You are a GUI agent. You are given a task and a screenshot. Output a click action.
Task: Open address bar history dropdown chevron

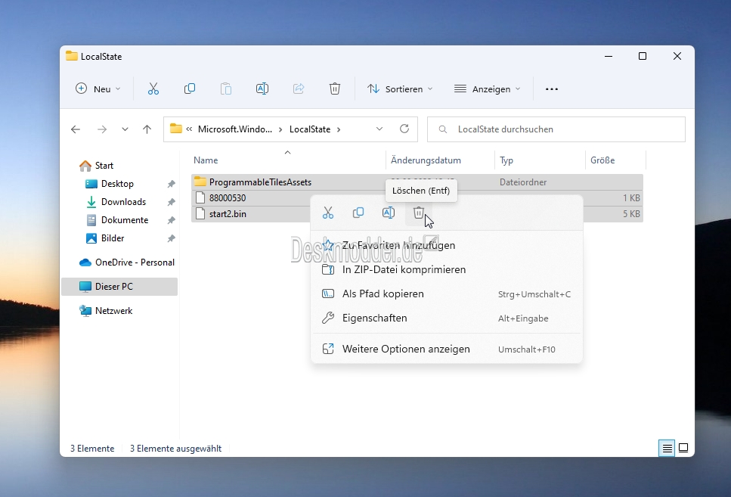coord(379,129)
